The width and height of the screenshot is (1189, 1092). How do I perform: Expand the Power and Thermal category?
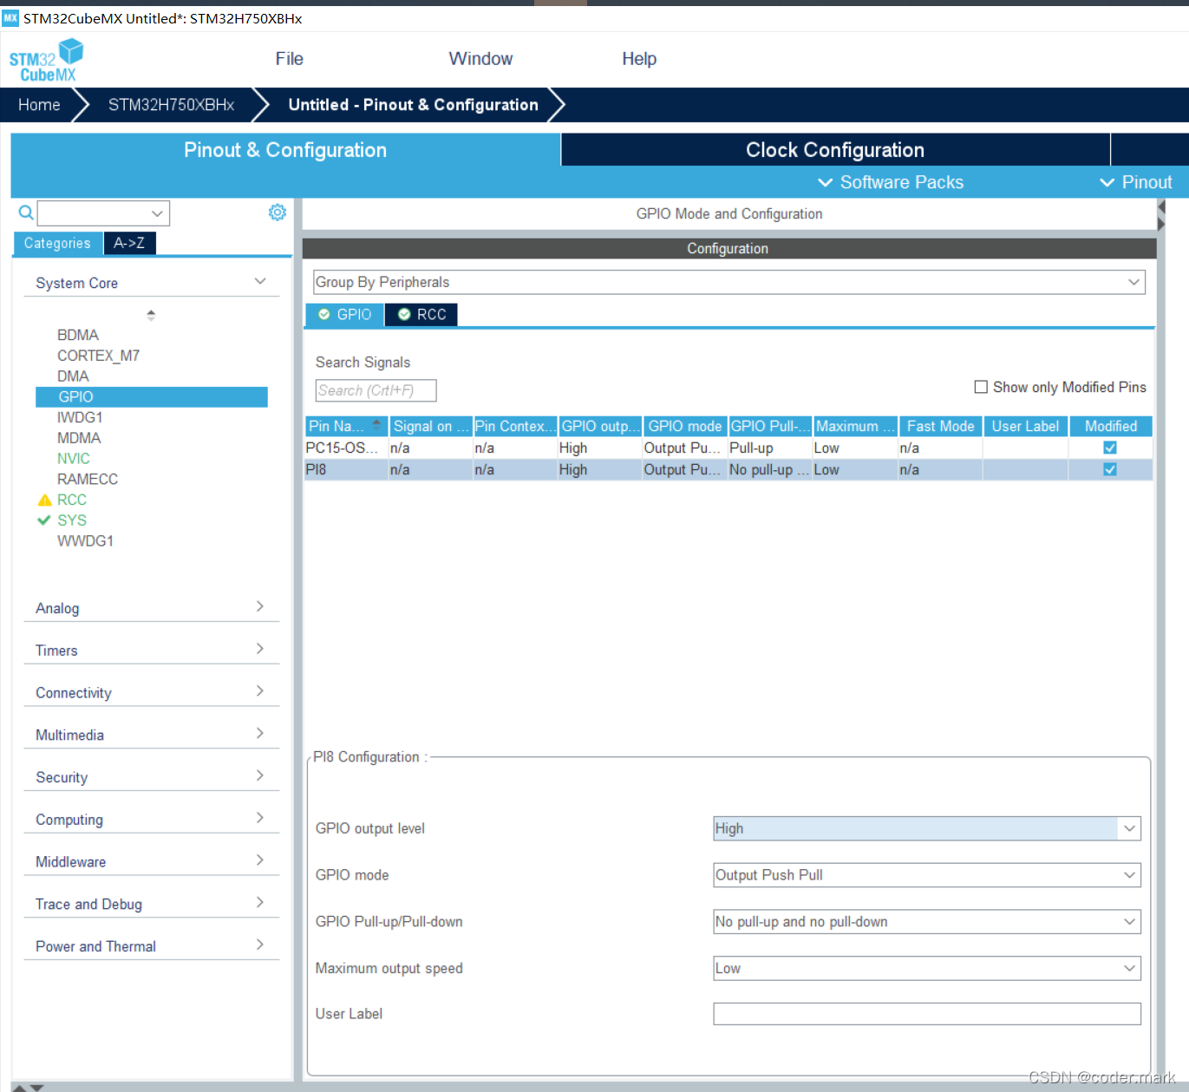tap(151, 946)
